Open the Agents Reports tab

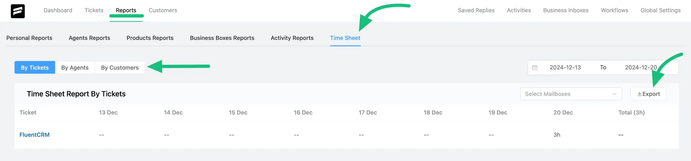[89, 38]
